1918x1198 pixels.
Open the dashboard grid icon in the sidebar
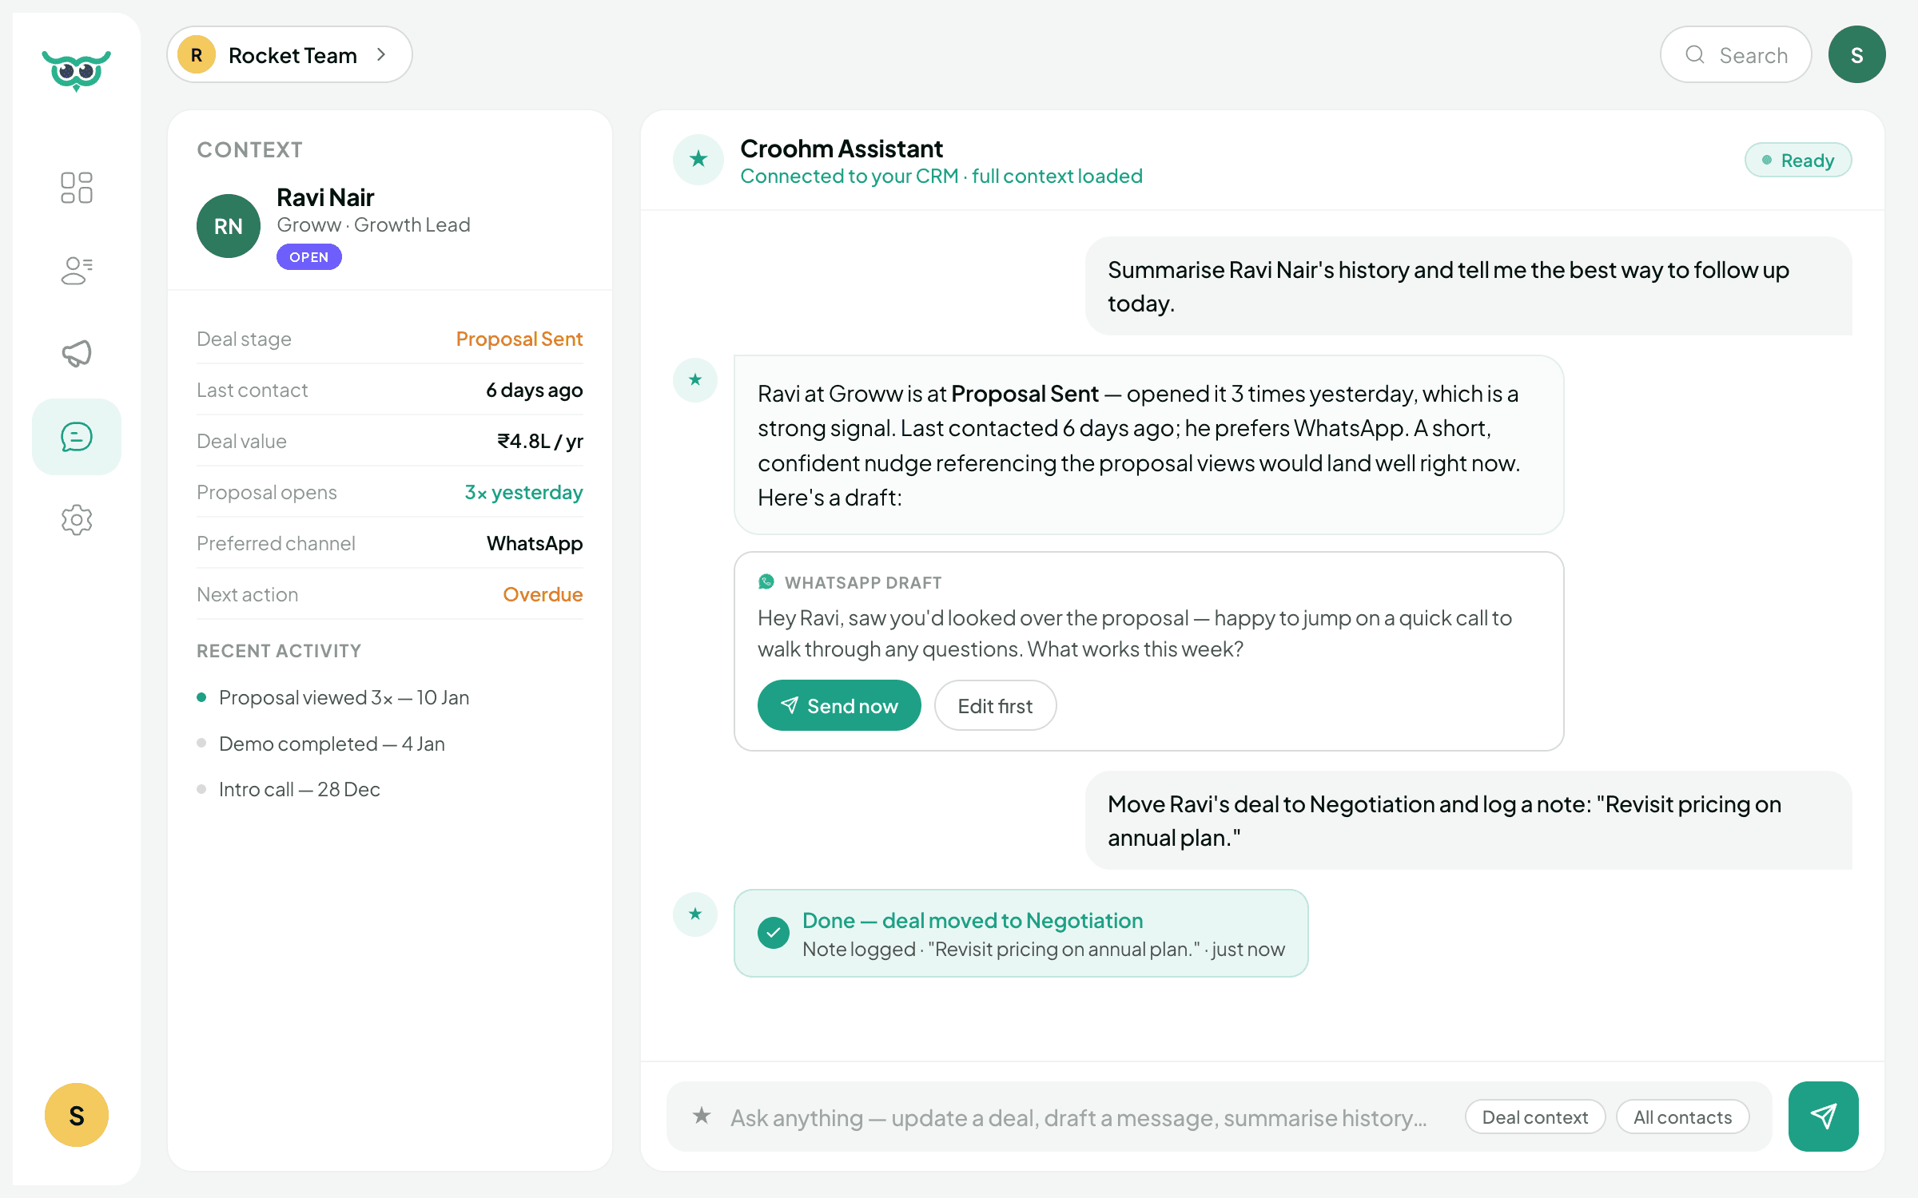click(76, 188)
